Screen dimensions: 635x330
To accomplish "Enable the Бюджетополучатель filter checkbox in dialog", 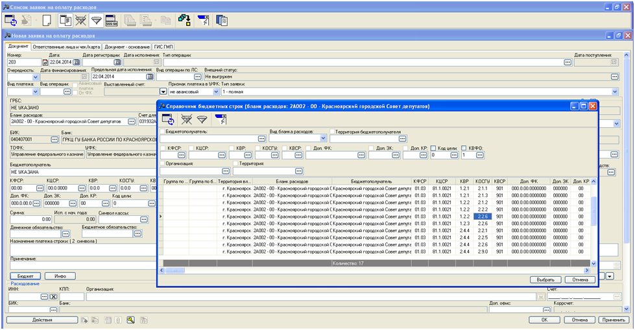I will click(162, 132).
